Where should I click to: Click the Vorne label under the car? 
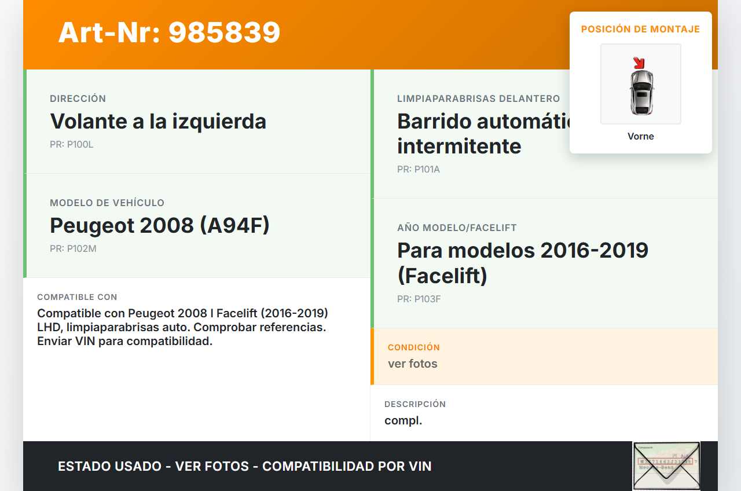(x=640, y=137)
